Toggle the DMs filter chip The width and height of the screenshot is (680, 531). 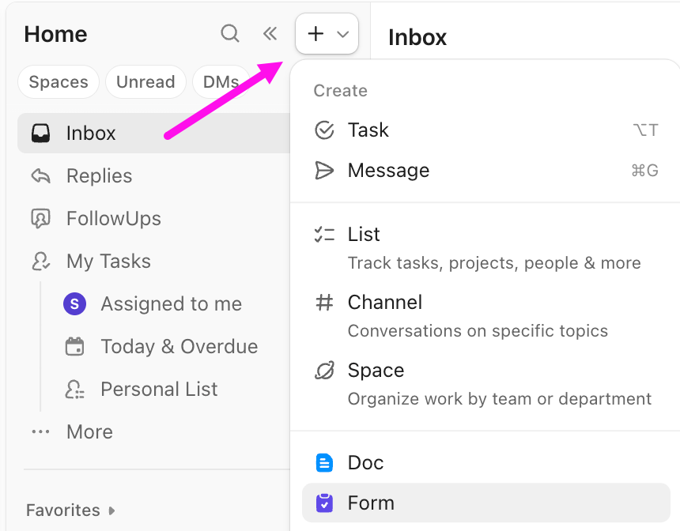point(221,81)
